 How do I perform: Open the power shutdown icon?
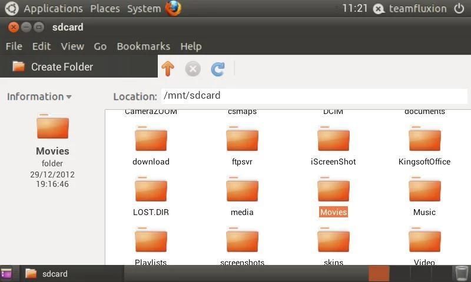click(x=459, y=8)
